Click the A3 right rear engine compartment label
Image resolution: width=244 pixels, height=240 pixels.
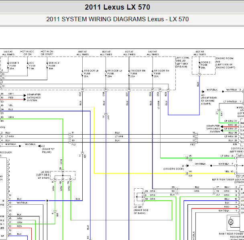(209, 99)
